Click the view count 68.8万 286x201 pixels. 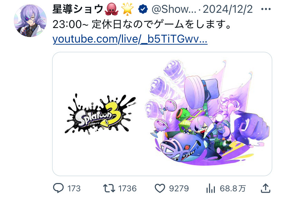(x=233, y=189)
